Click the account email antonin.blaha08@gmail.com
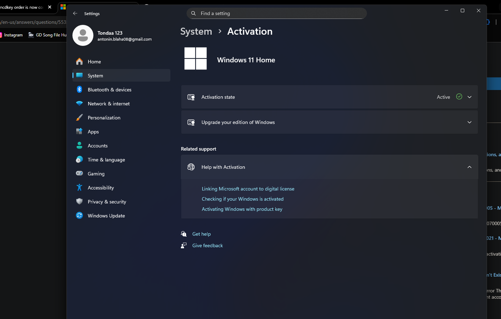 point(125,39)
